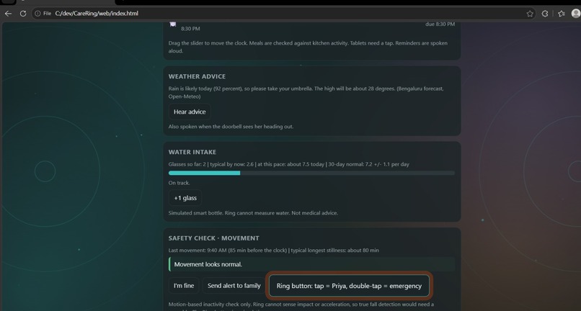Click the Motion-based inactivity check only note
This screenshot has width=581, height=311.
(301, 307)
